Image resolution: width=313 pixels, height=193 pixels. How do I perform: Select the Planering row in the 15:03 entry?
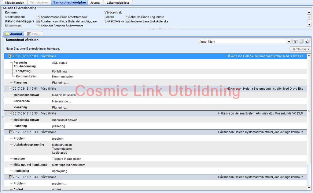[x=156, y=82]
